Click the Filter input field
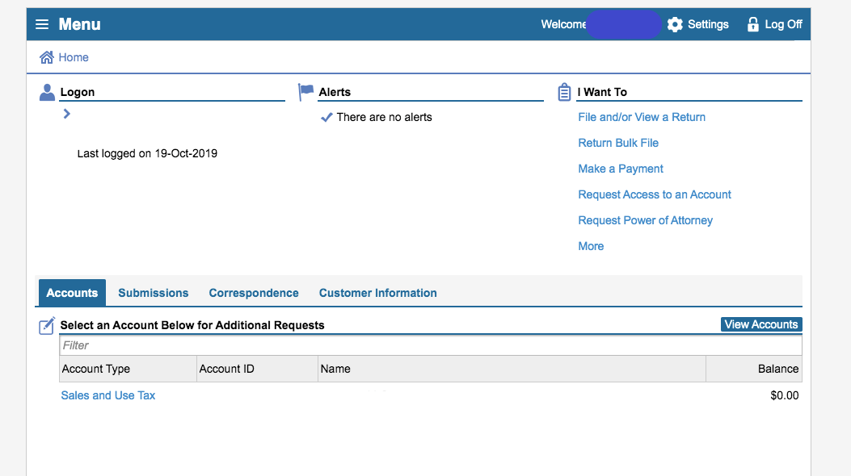The height and width of the screenshot is (476, 851). [431, 345]
